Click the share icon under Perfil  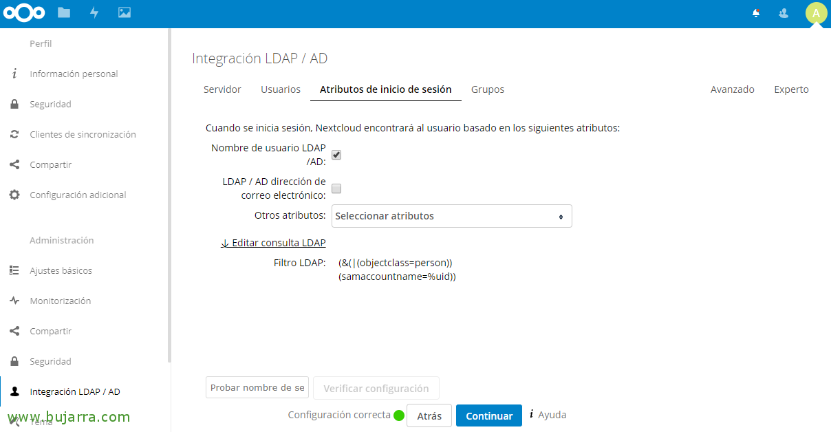pyautogui.click(x=14, y=164)
